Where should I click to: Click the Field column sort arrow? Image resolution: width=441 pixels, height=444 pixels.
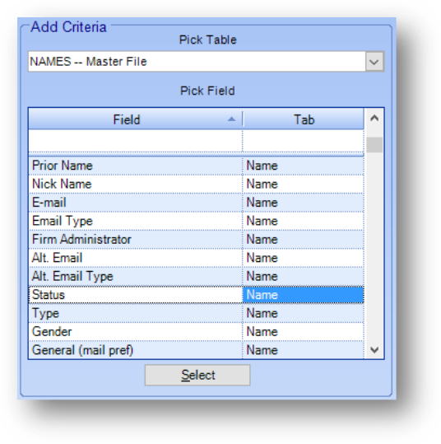click(x=231, y=119)
